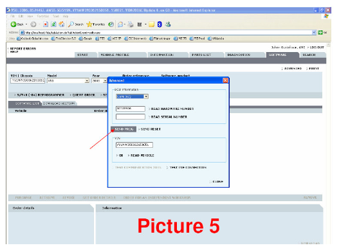339x250 pixels.
Task: Expand the Edit toolbar dropdown arrow
Action: [145, 24]
